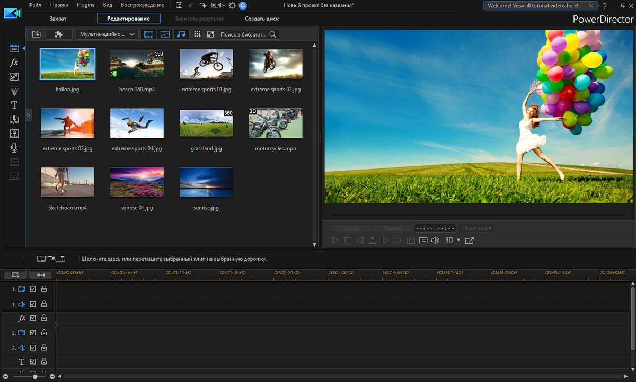The width and height of the screenshot is (636, 382).
Task: Open the 3D preview mode dropdown arrow
Action: coord(458,241)
